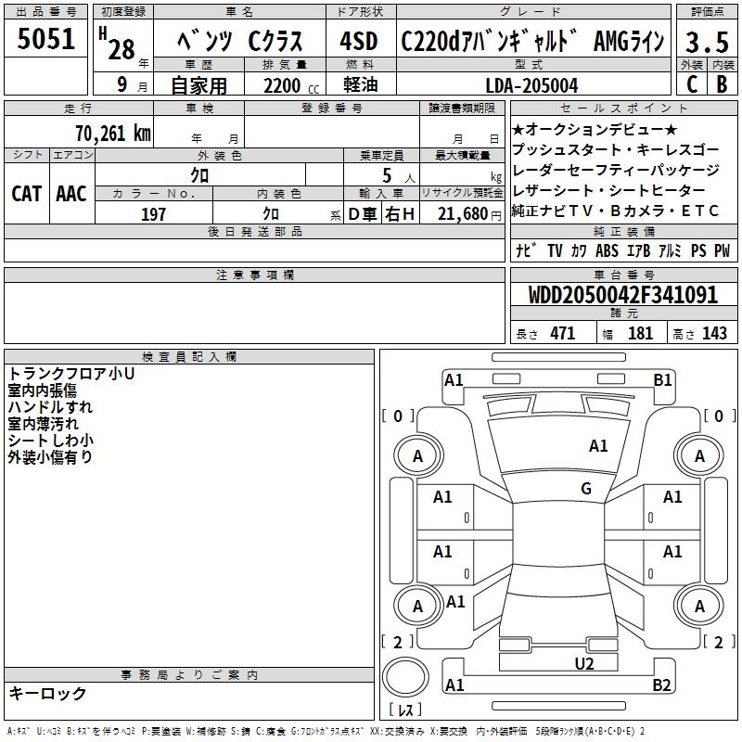This screenshot has height=742, width=742.
Task: Click the interior grade B under 内装
Action: tap(722, 84)
